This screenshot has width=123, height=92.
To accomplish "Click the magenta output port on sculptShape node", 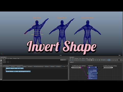I will [x=81, y=67].
